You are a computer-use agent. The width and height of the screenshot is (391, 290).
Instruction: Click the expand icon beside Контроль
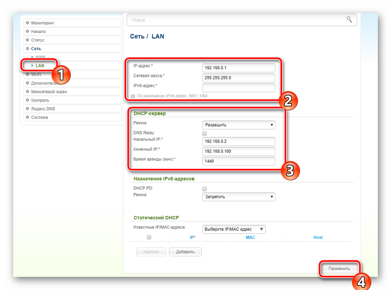pos(28,100)
